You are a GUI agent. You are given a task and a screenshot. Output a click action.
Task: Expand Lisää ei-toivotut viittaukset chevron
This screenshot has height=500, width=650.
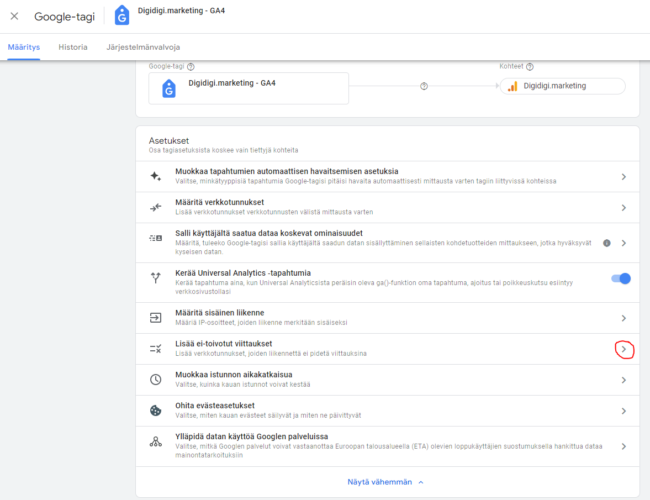tap(623, 349)
